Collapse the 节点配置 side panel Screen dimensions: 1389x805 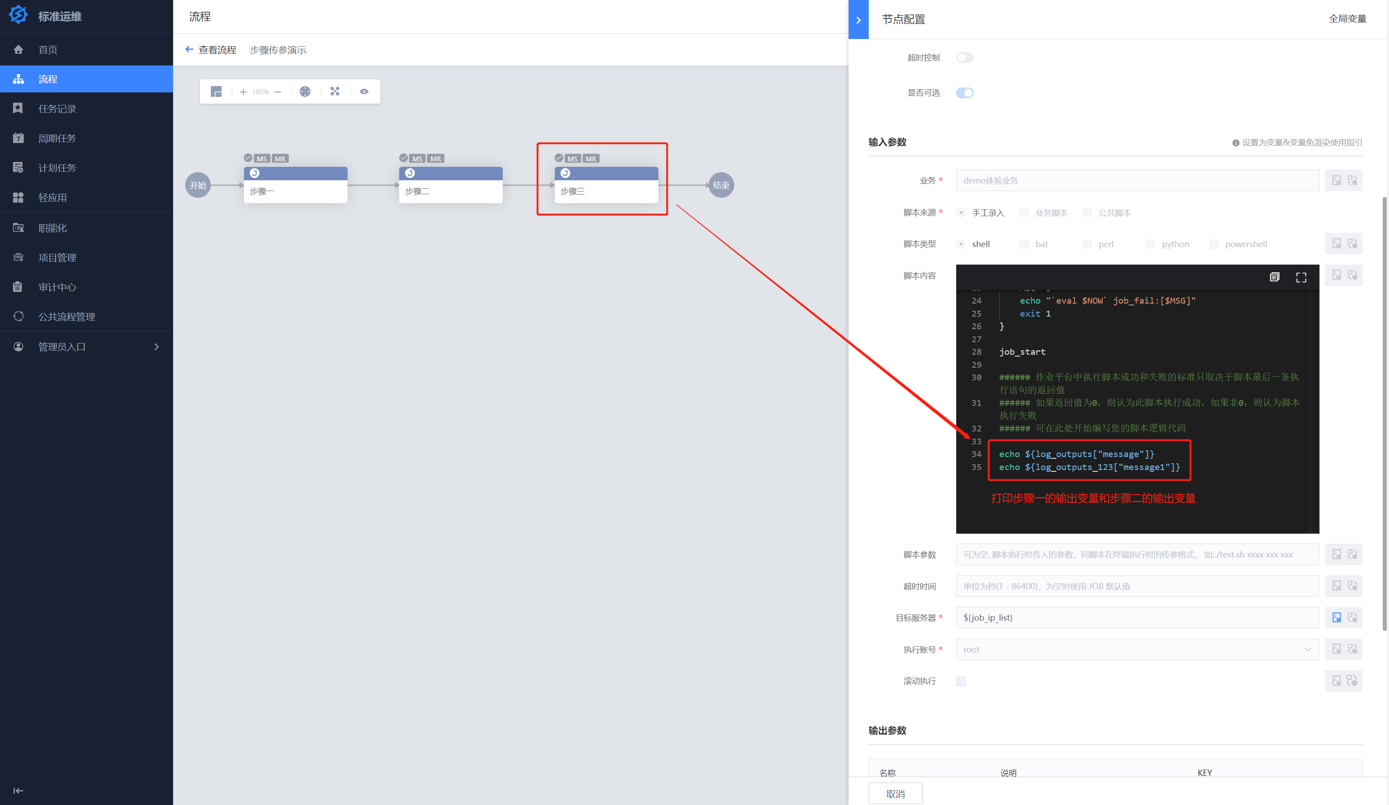[x=858, y=20]
